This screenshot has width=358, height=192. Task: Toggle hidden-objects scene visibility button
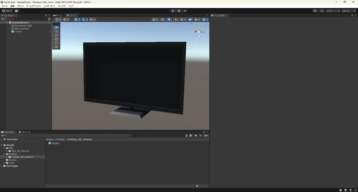190,20
